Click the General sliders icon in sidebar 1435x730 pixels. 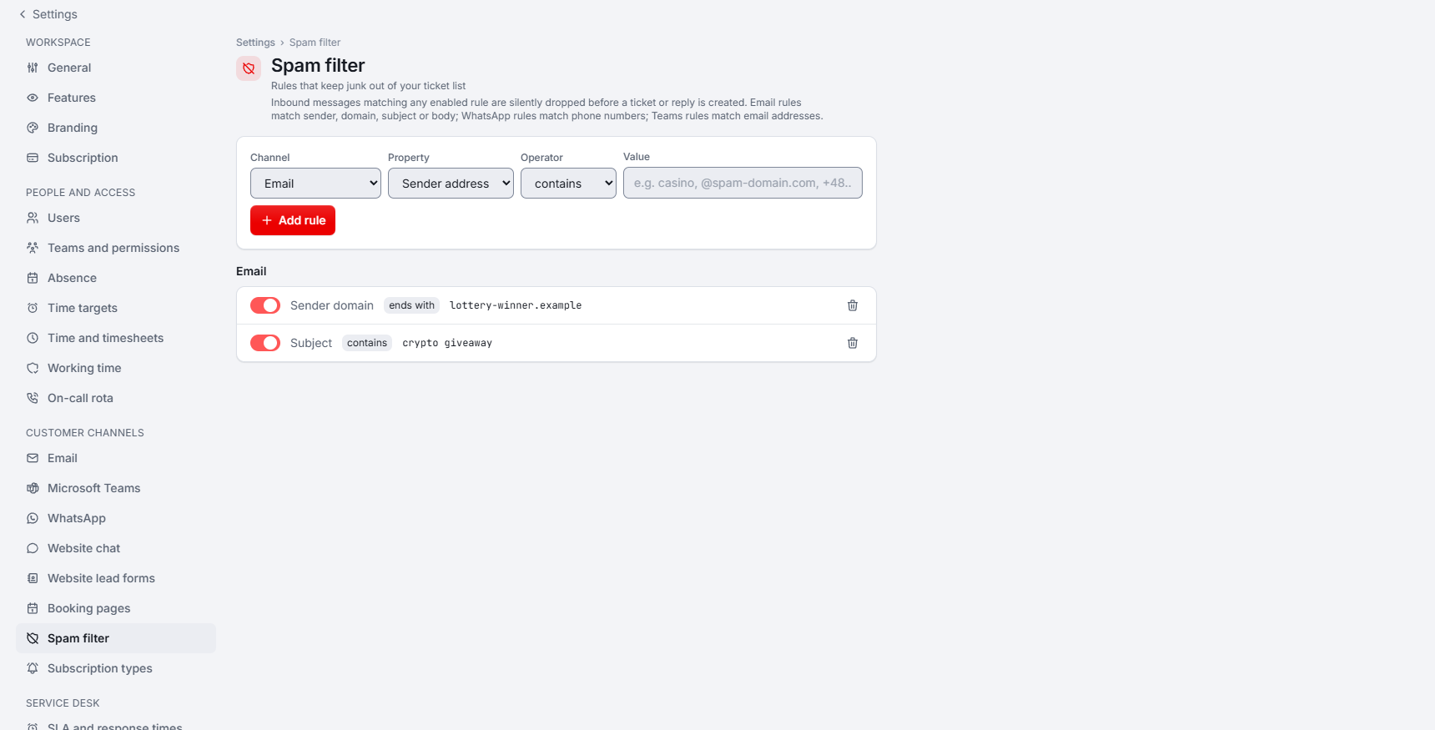[x=33, y=68]
